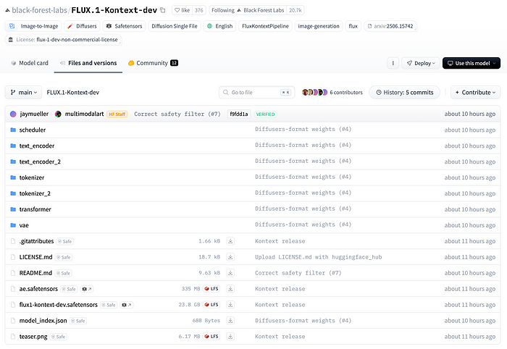The width and height of the screenshot is (507, 349).
Task: Open the Image-to-Image tag
Action: coord(33,26)
